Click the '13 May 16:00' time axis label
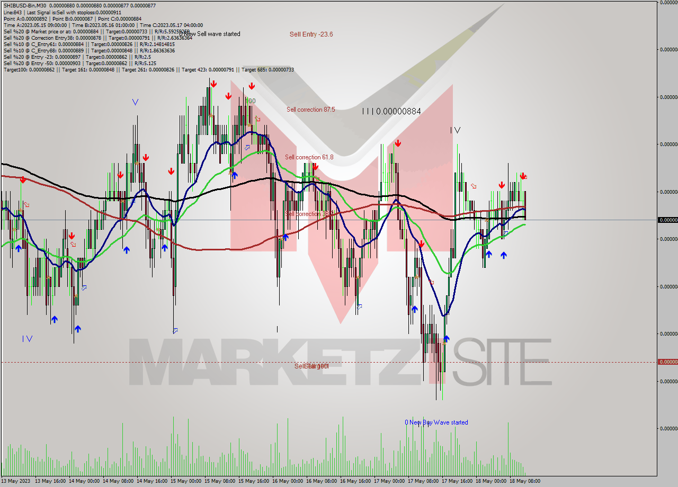Image resolution: width=678 pixels, height=487 pixels. (x=50, y=481)
